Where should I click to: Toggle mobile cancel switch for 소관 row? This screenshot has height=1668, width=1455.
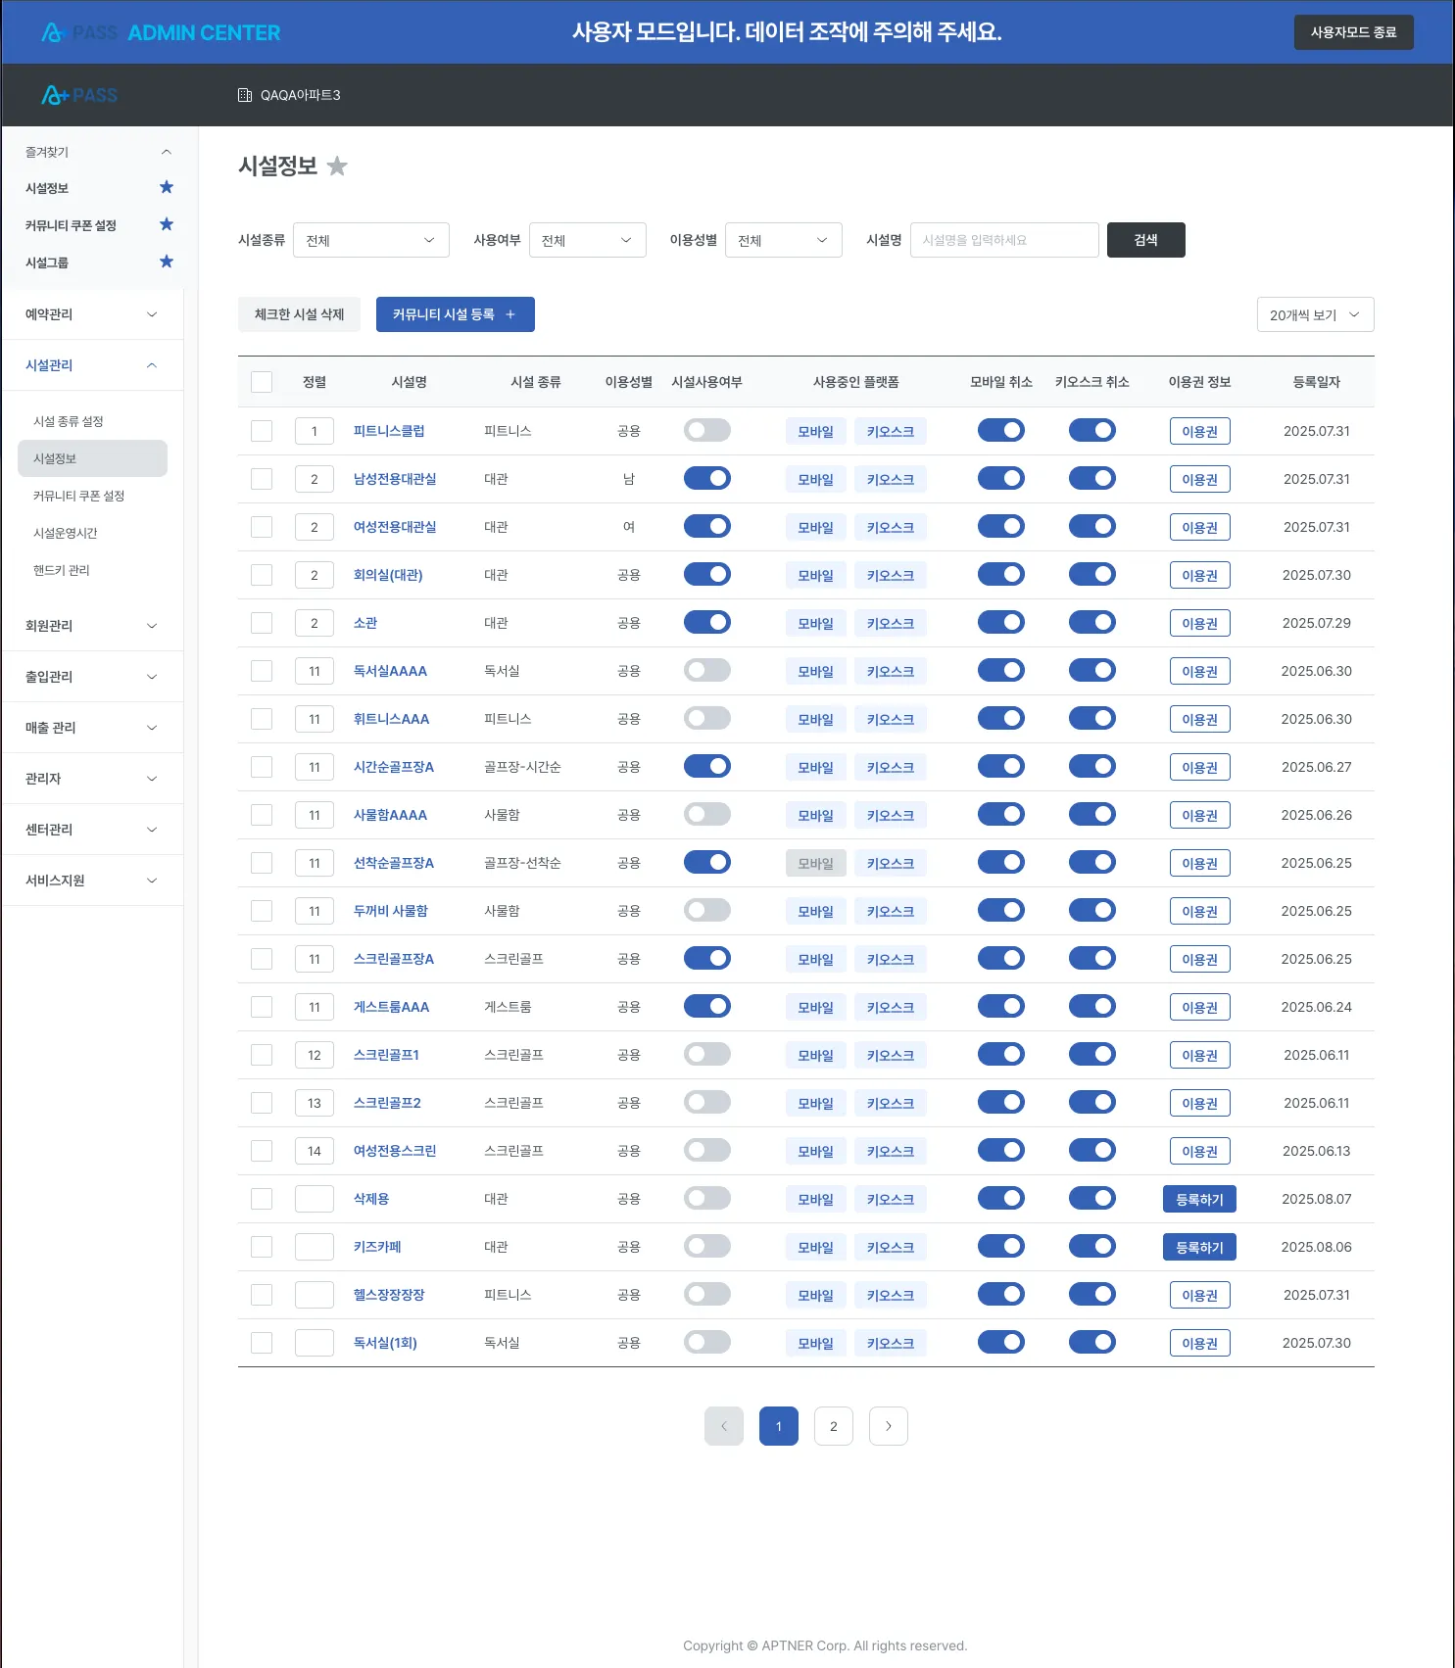coord(1001,622)
